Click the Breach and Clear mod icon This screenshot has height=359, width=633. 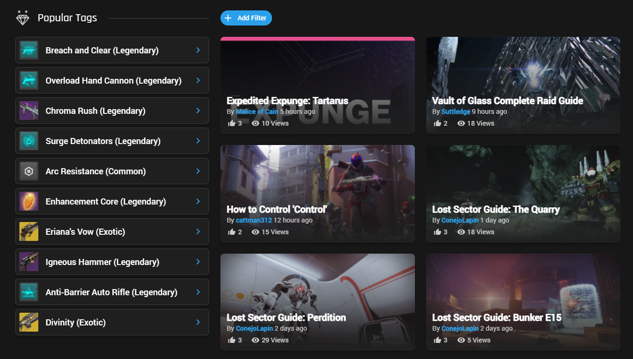(x=29, y=50)
